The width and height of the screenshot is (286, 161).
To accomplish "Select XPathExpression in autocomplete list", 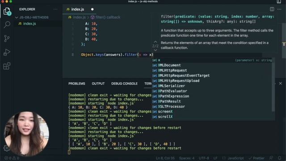I will tap(212, 96).
